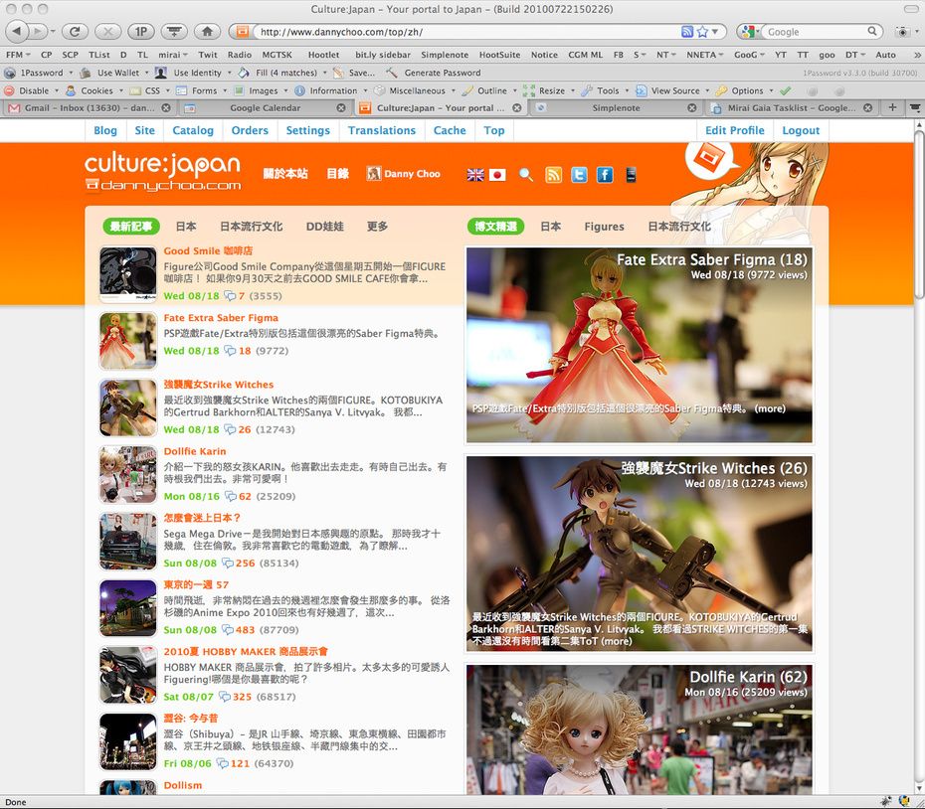Open the Cookies dropdown menu
Viewport: 925px width, 809px height.
(93, 90)
